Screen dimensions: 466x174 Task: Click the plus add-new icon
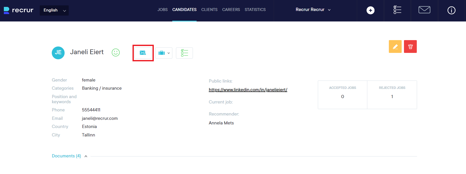[x=370, y=10]
